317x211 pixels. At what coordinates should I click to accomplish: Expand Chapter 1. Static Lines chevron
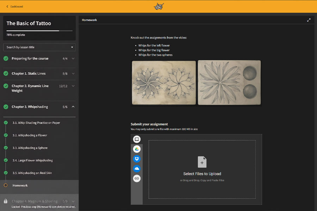point(73,73)
